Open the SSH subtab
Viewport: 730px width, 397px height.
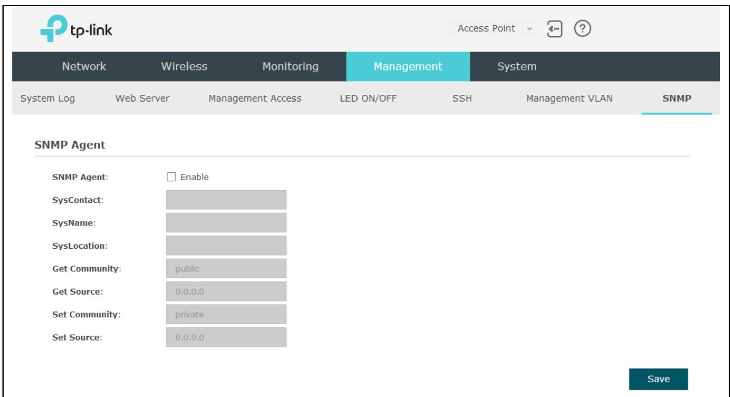[462, 99]
